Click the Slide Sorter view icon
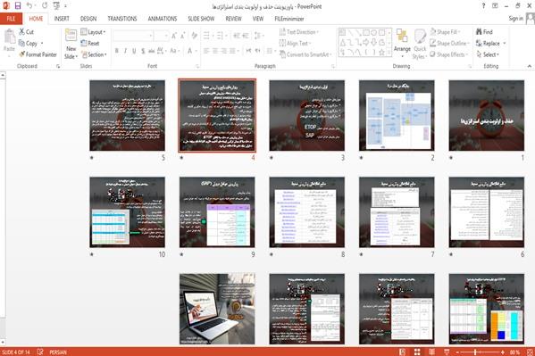 417,352
